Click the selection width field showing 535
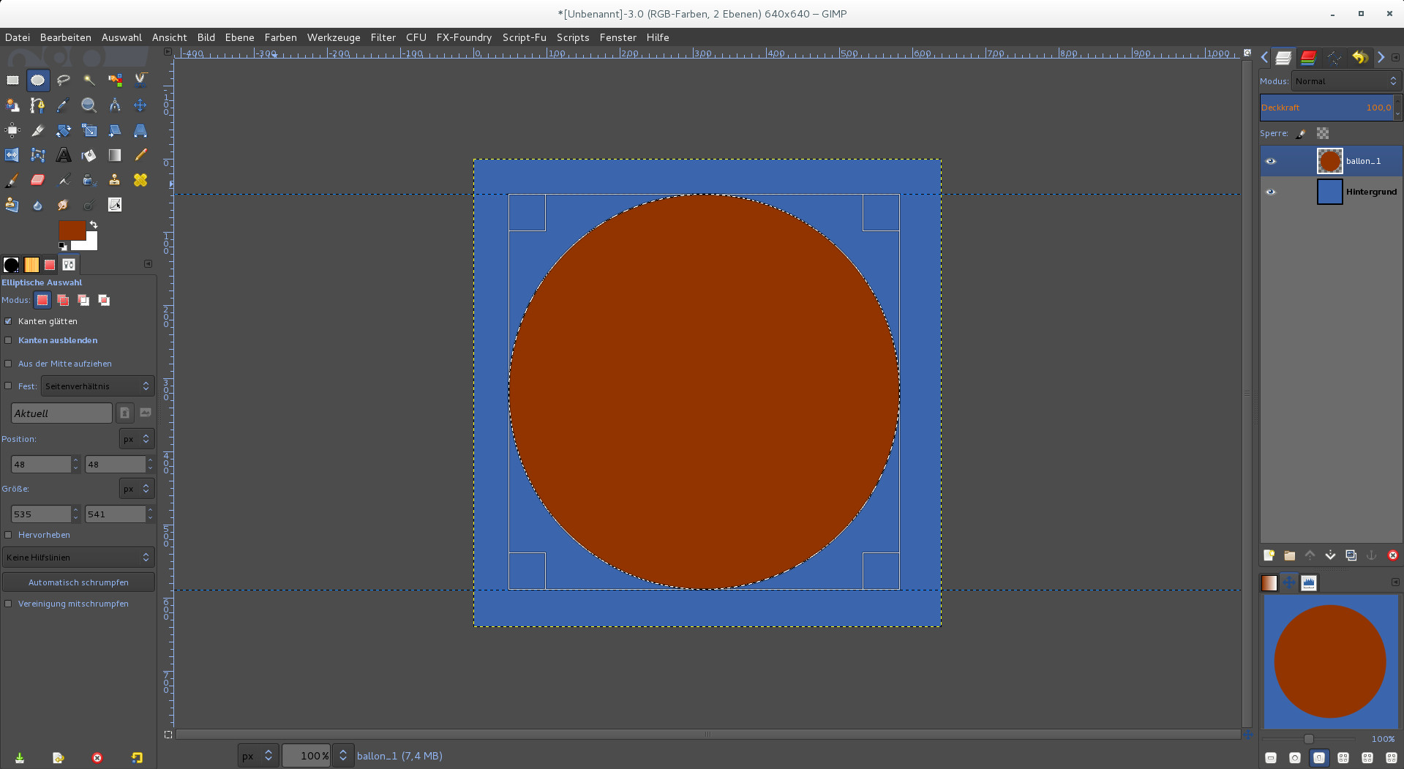 (41, 514)
